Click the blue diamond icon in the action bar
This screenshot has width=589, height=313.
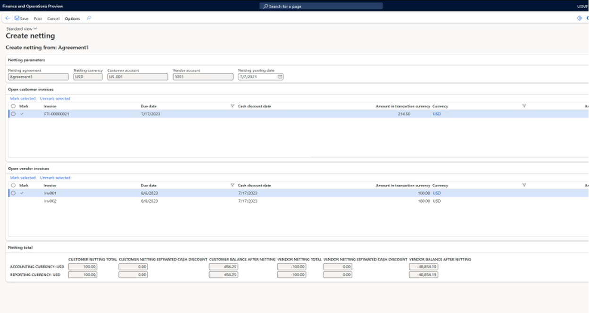coord(580,18)
